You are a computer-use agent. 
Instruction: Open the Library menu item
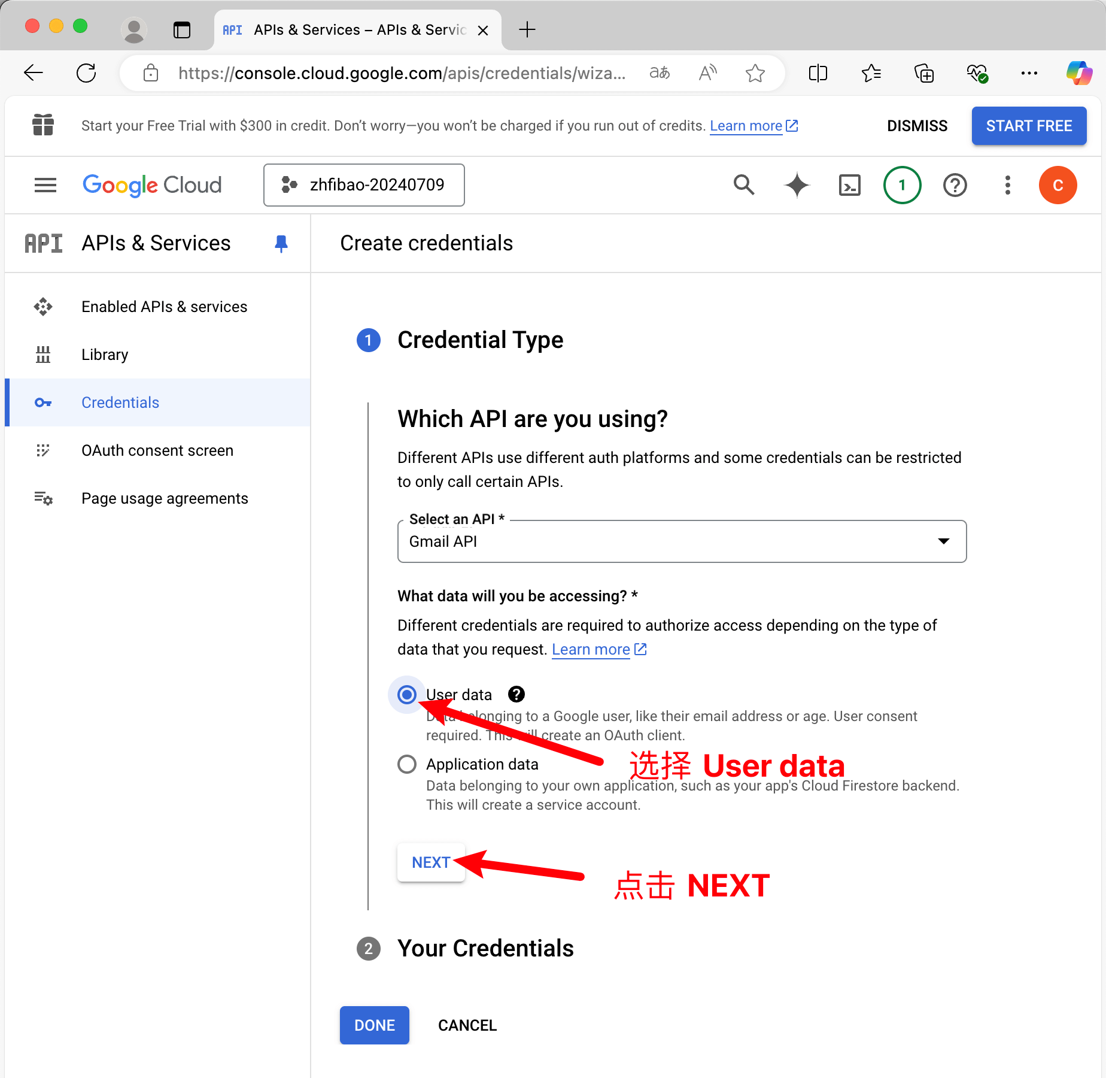coord(157,355)
